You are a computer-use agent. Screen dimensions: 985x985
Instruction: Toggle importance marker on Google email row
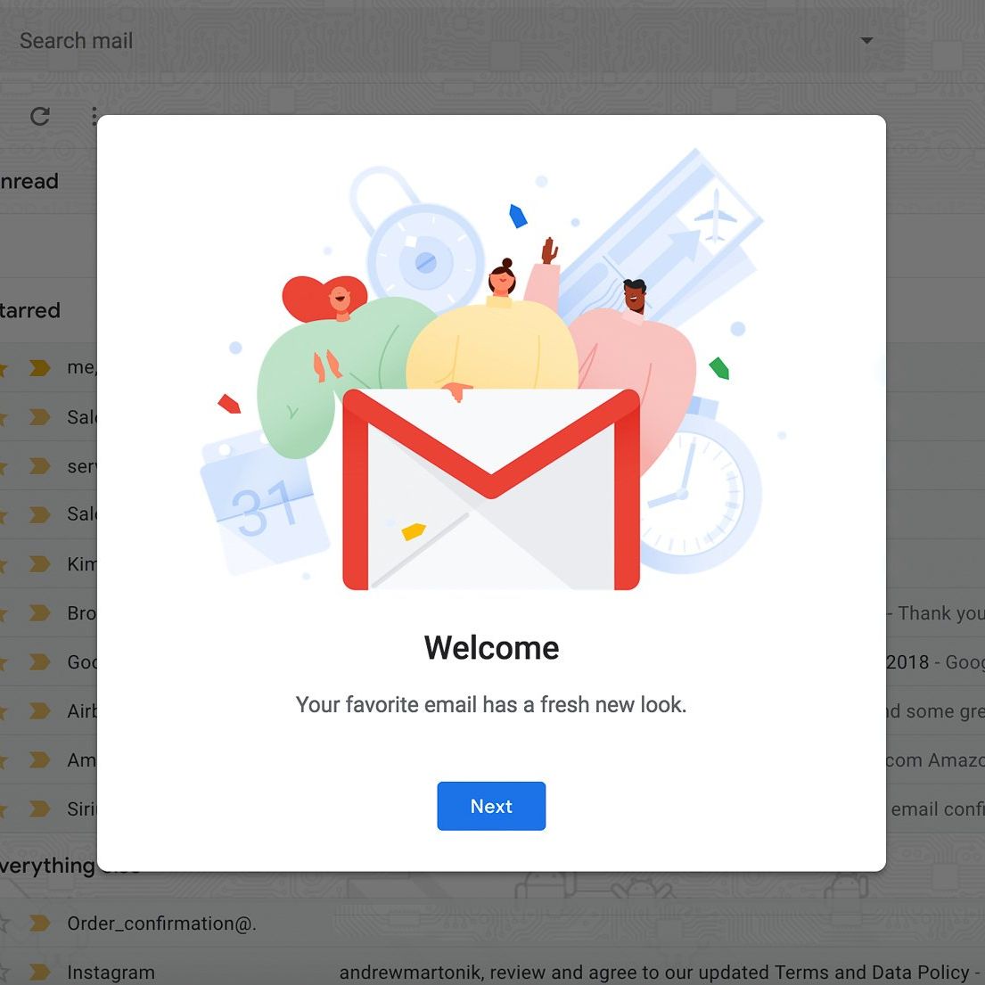point(39,661)
